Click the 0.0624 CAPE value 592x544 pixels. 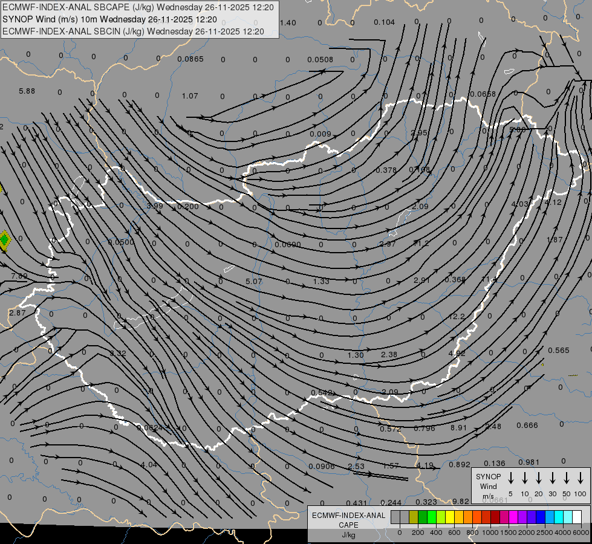pyautogui.click(x=150, y=428)
